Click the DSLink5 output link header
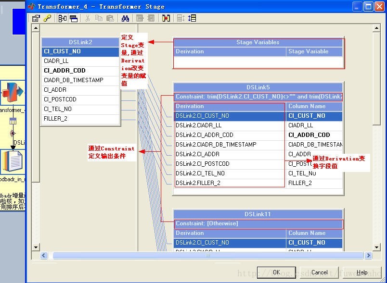The height and width of the screenshot is (283, 387). coord(258,87)
